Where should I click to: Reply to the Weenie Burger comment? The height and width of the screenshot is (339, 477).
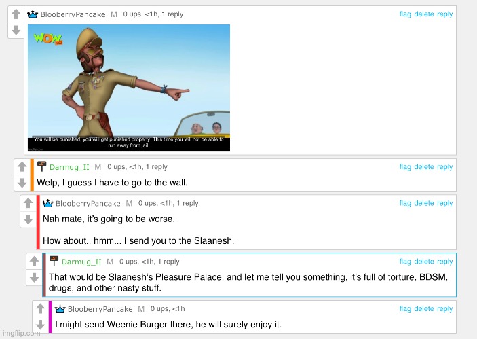pos(444,309)
